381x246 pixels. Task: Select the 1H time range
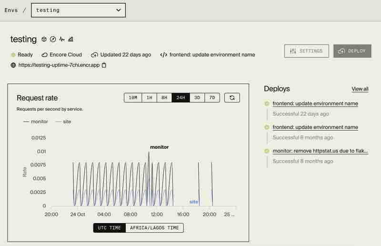pos(149,98)
